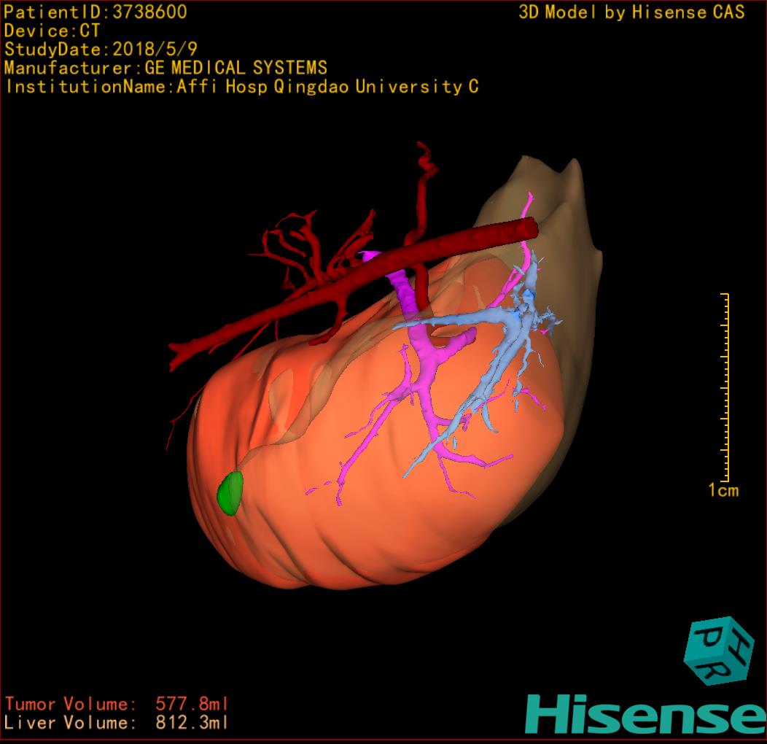Click the 'Device:CT' label

52,31
